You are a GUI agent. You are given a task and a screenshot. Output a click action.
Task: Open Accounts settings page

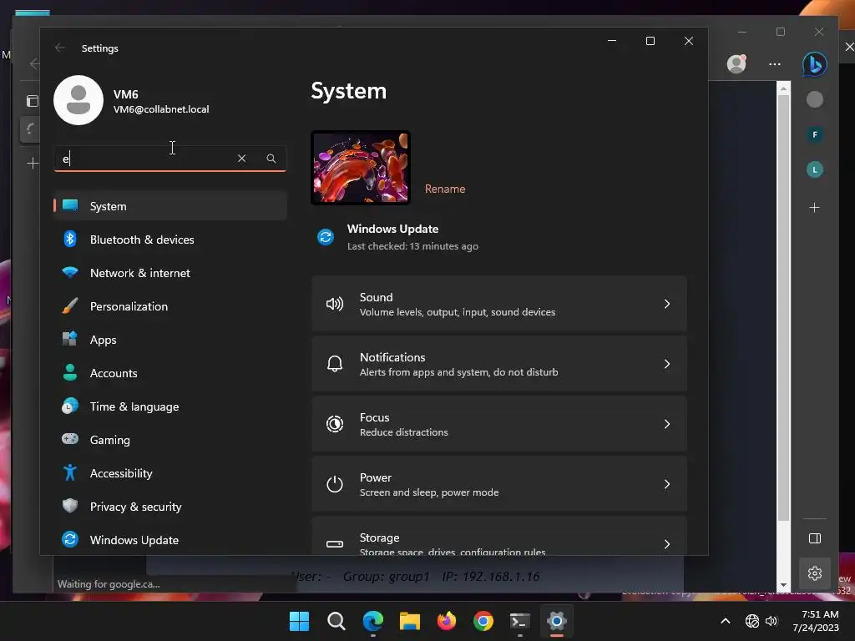[x=170, y=373]
